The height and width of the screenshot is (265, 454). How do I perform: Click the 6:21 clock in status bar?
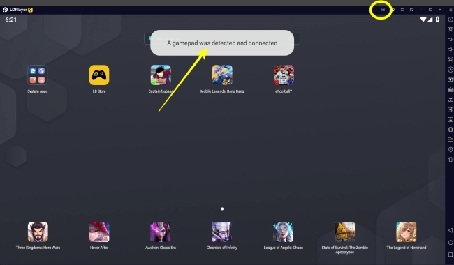pos(10,20)
